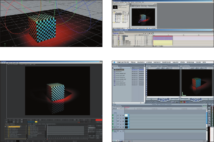This screenshot has height=142, width=214.
Task: Select the Video tab in the Viewer
Action: click(x=148, y=66)
